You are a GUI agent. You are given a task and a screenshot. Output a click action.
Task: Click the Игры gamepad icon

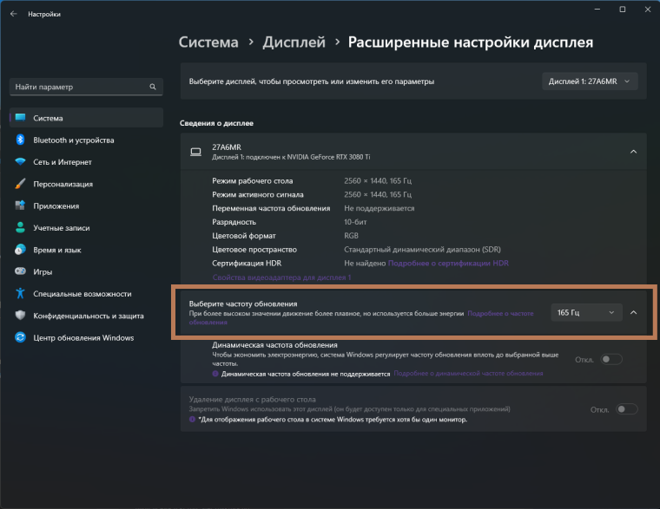click(20, 271)
